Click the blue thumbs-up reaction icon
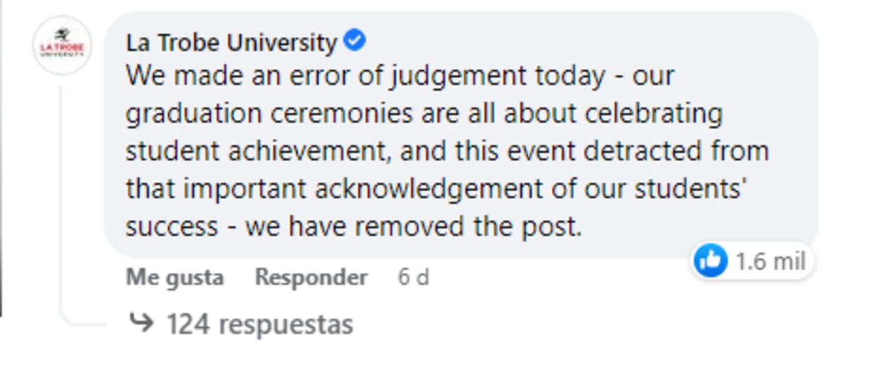 click(x=710, y=260)
